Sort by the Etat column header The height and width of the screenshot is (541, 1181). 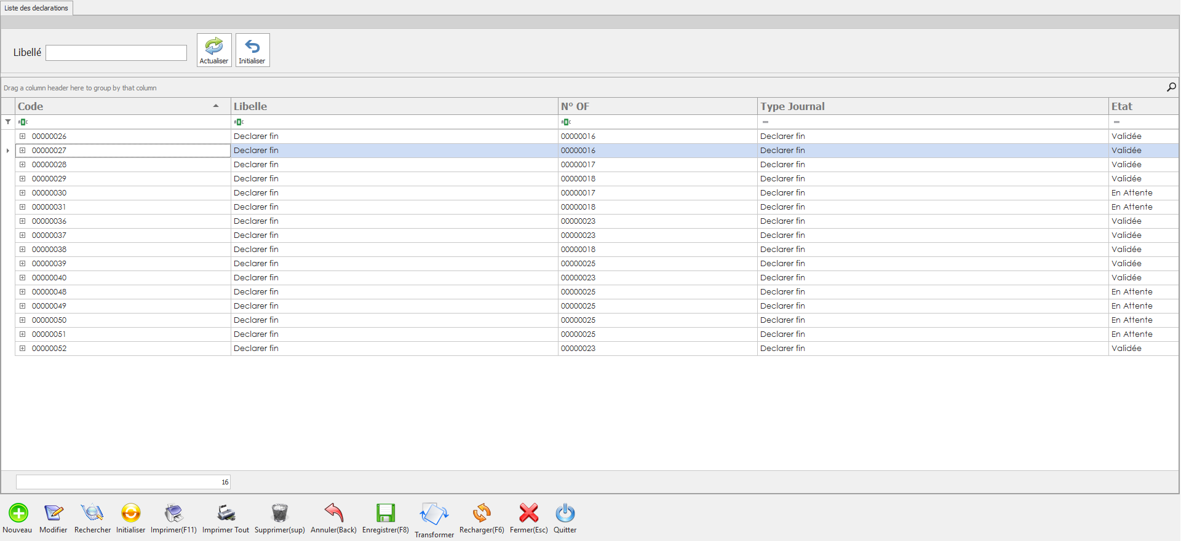1122,106
